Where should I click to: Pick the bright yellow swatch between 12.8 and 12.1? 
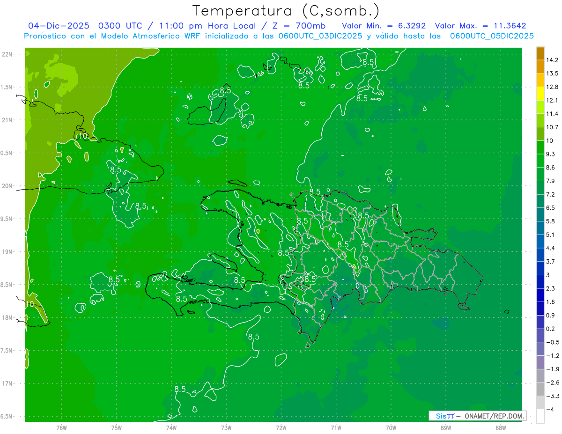(x=540, y=94)
